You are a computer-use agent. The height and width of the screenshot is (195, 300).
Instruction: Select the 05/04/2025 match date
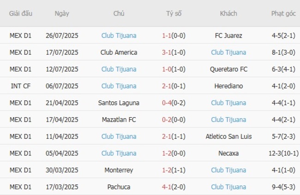point(62,153)
